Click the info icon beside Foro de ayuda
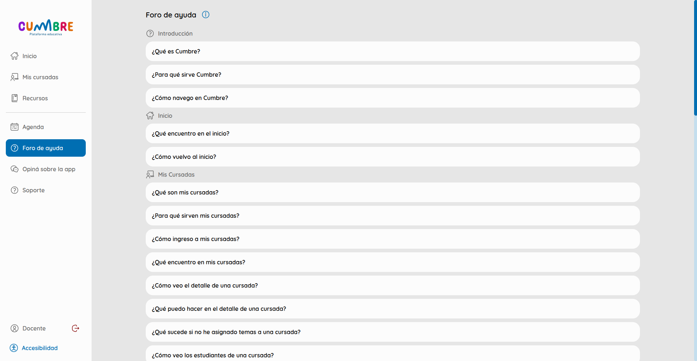The height and width of the screenshot is (361, 697). point(206,15)
